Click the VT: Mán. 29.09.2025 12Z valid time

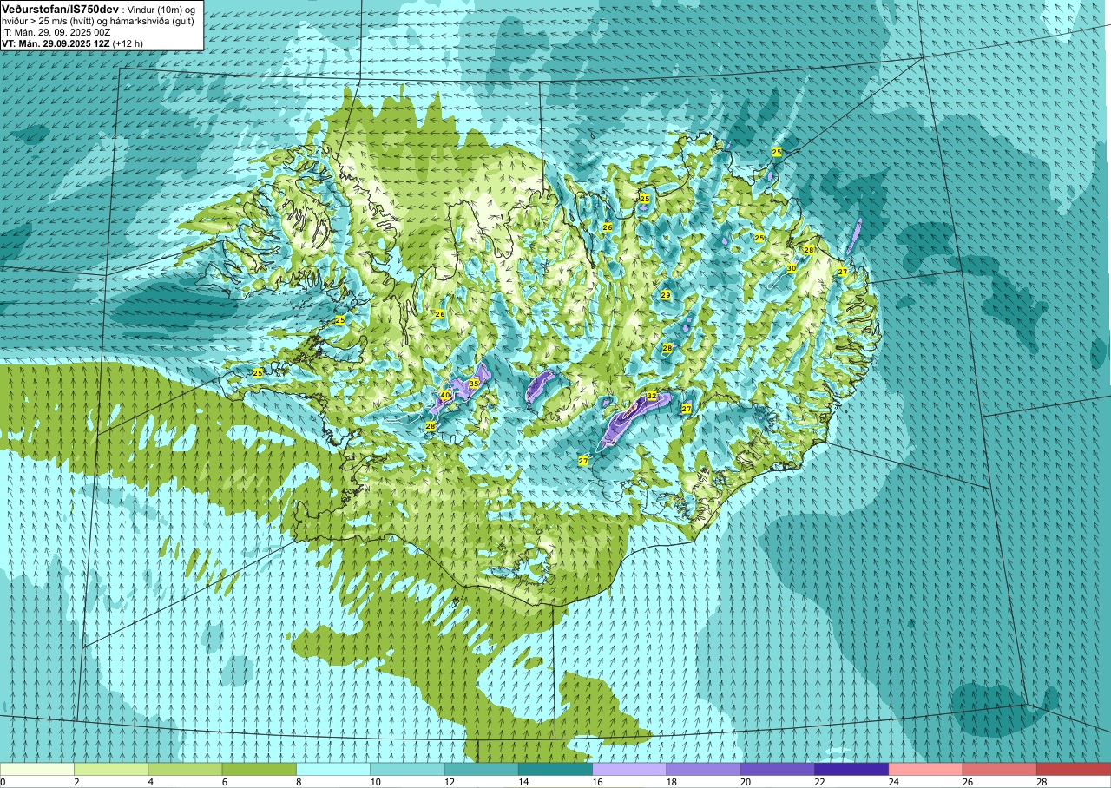click(x=56, y=43)
